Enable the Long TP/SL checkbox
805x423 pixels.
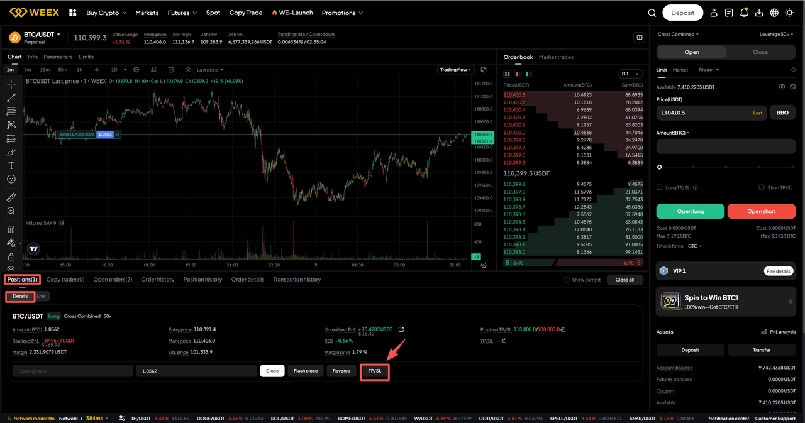point(659,187)
